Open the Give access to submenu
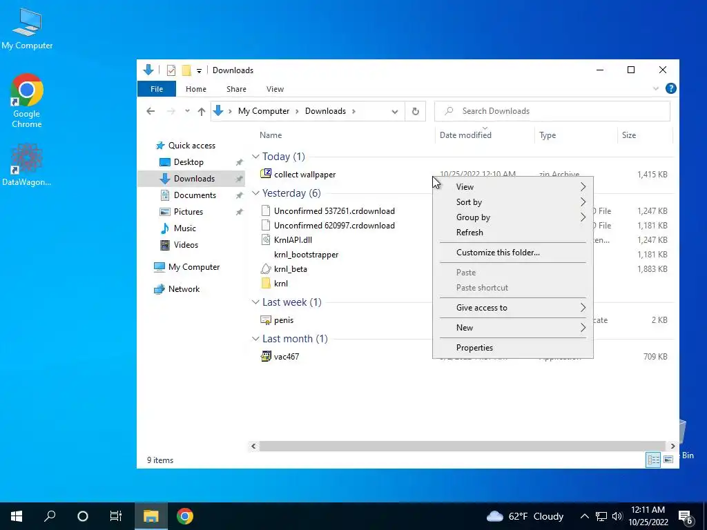 [x=513, y=308]
